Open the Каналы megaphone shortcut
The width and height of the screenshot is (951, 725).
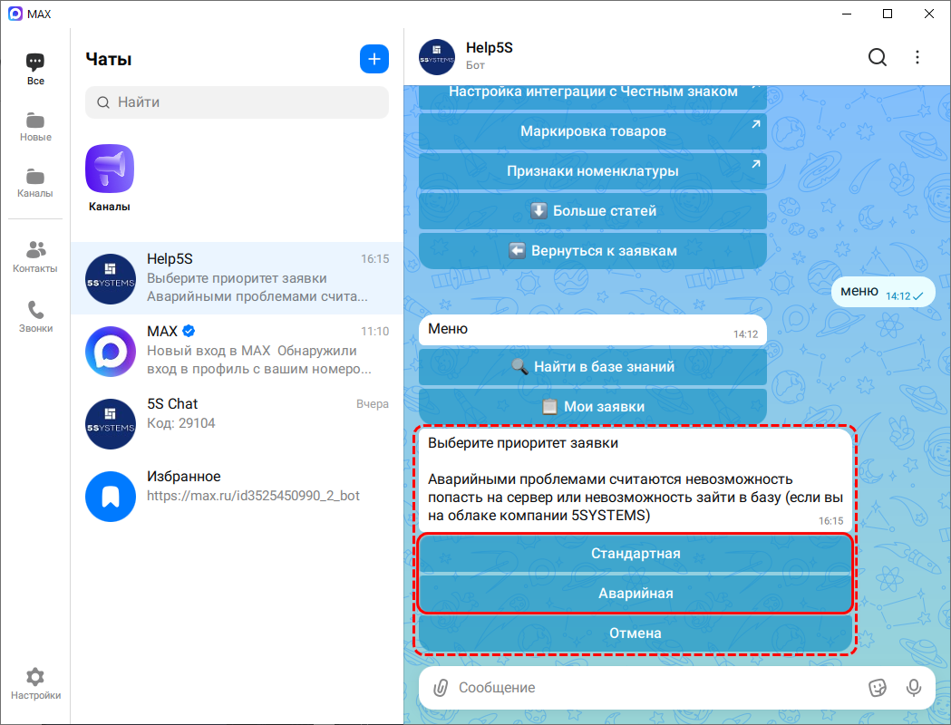[109, 178]
